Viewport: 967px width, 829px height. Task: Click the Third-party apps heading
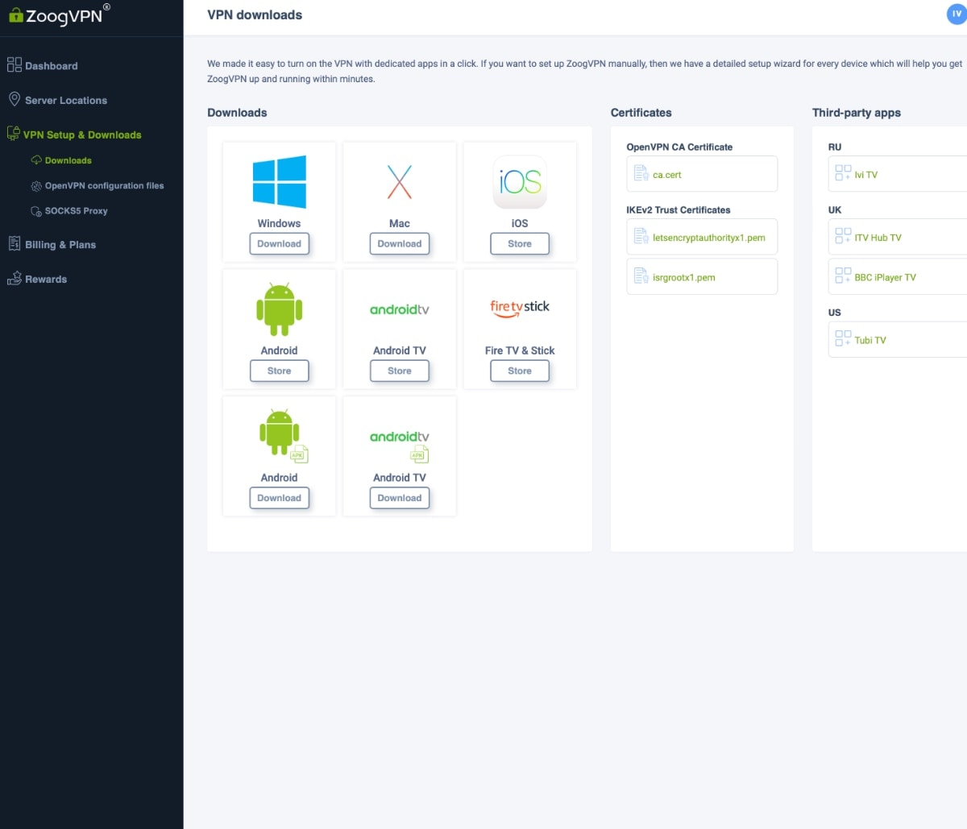pyautogui.click(x=857, y=113)
